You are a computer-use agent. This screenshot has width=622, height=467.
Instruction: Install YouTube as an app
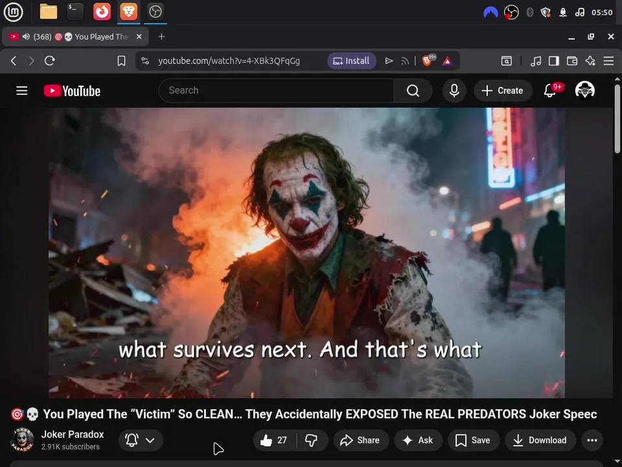point(351,61)
